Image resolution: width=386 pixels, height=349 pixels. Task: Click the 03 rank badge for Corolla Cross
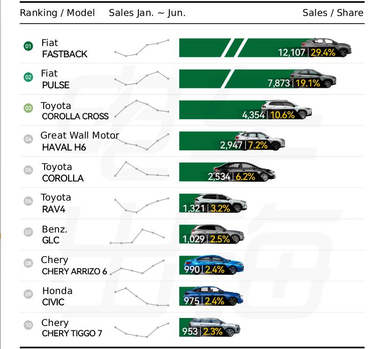[x=28, y=108]
